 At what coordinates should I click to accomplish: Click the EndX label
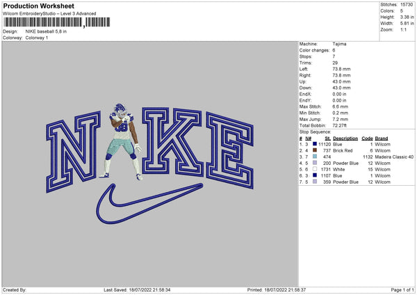[x=305, y=94]
